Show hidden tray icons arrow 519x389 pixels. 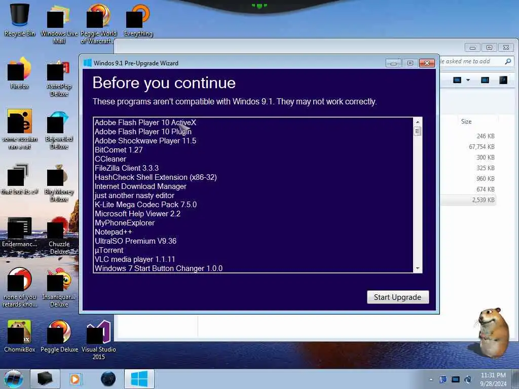431,379
